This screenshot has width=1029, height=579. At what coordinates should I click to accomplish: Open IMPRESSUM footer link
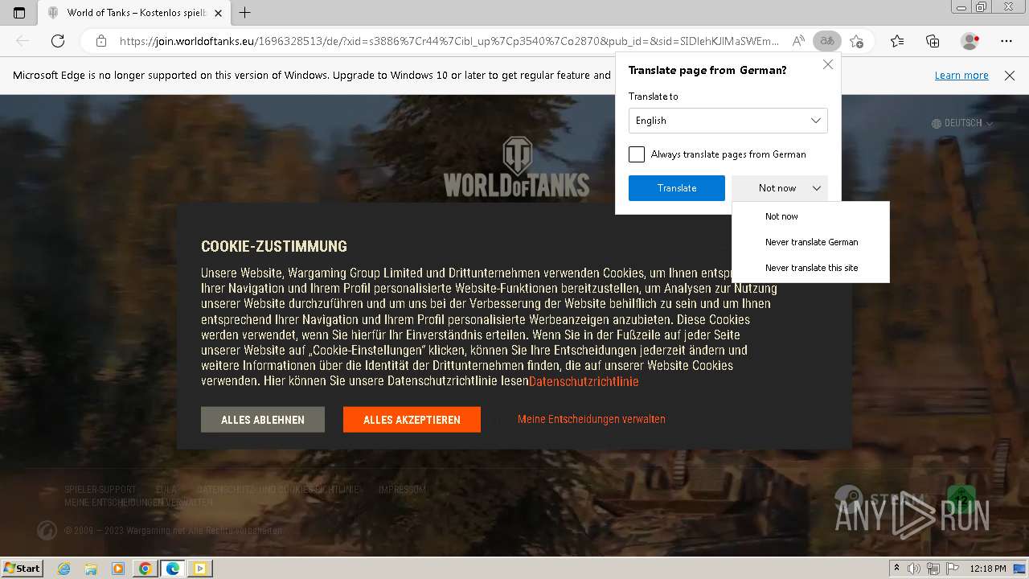(402, 490)
